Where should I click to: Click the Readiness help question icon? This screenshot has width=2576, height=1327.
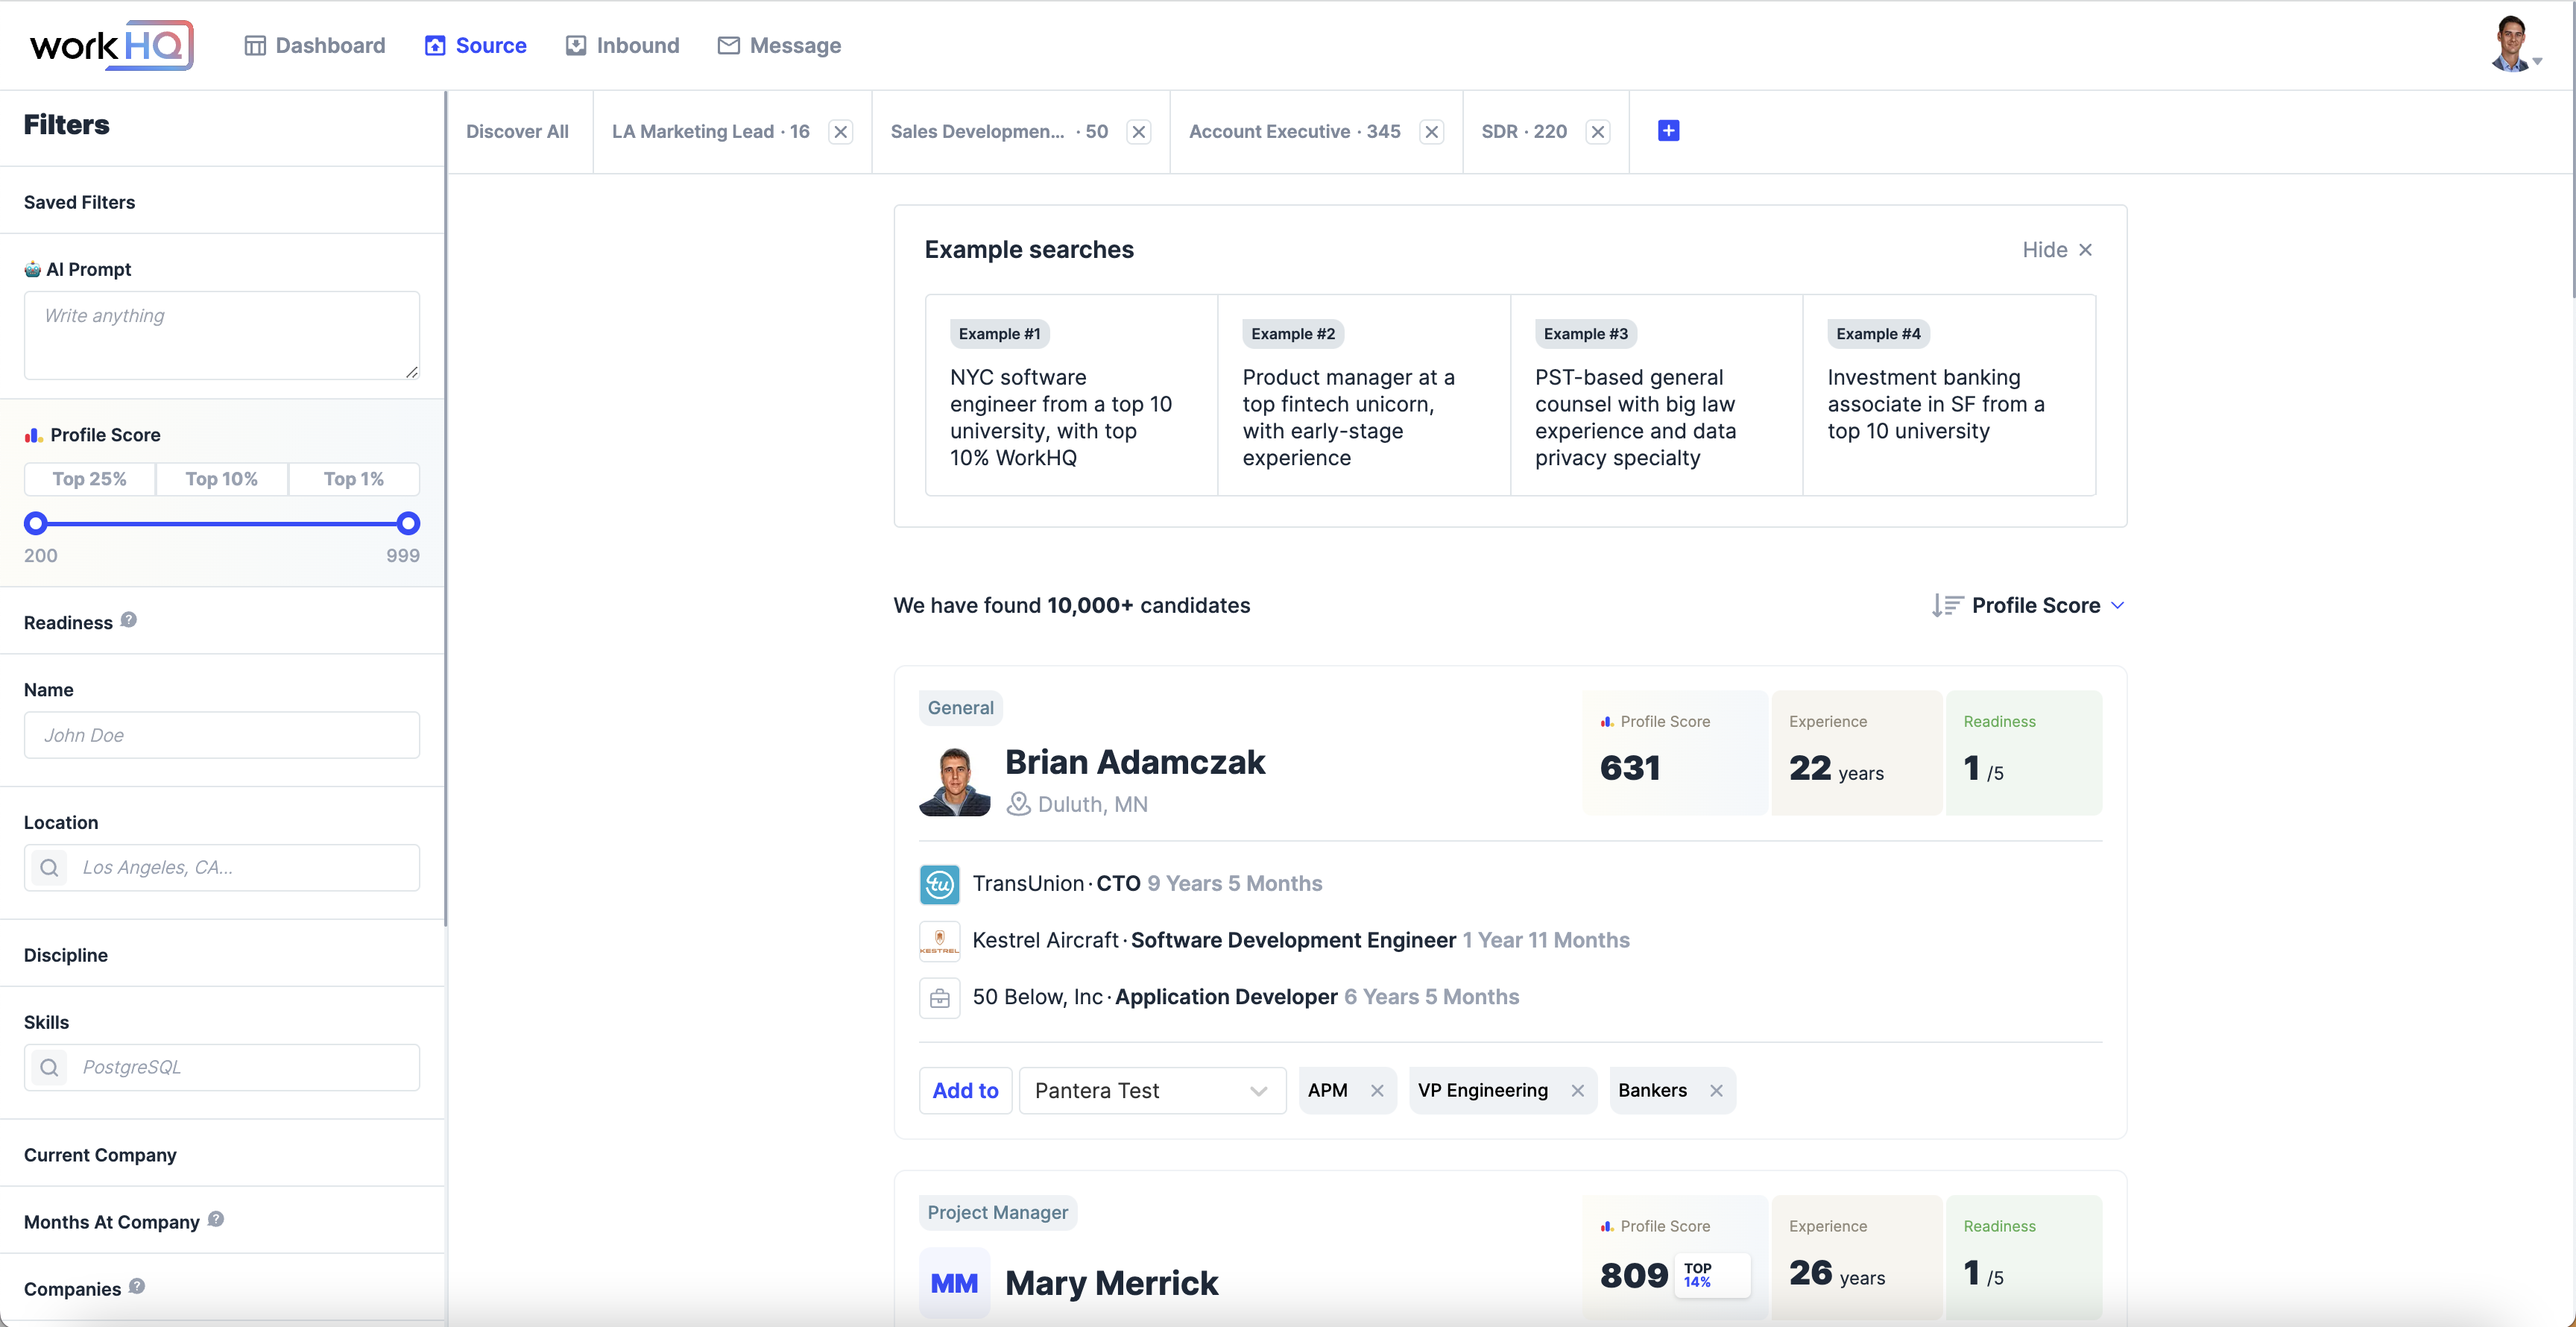pyautogui.click(x=129, y=620)
